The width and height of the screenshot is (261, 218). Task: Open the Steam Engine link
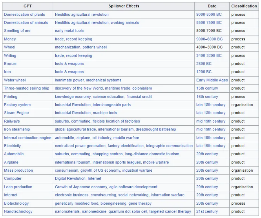click(x=16, y=113)
